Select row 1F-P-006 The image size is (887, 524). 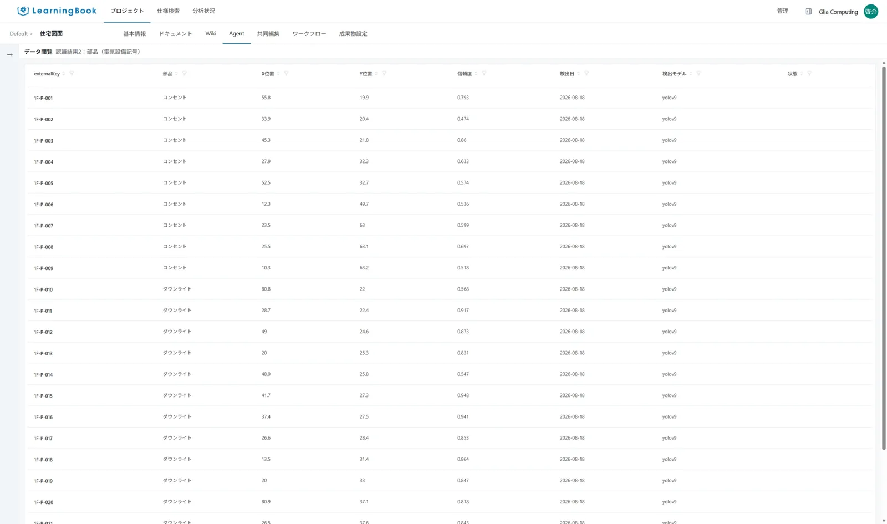pos(449,204)
